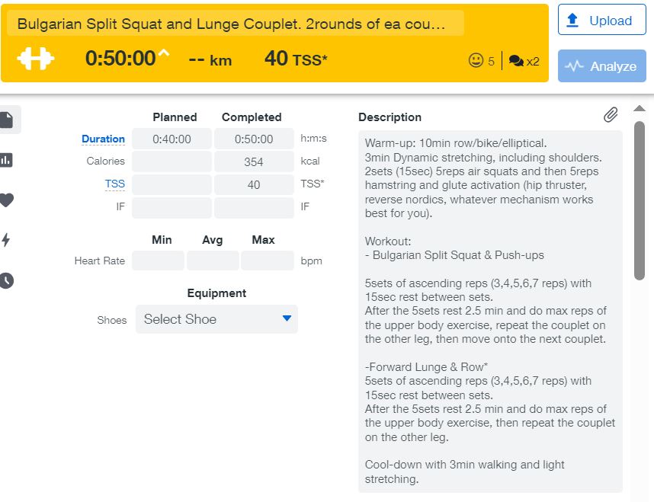Click the strength workout dumbbell icon
The width and height of the screenshot is (654, 502).
pos(35,59)
